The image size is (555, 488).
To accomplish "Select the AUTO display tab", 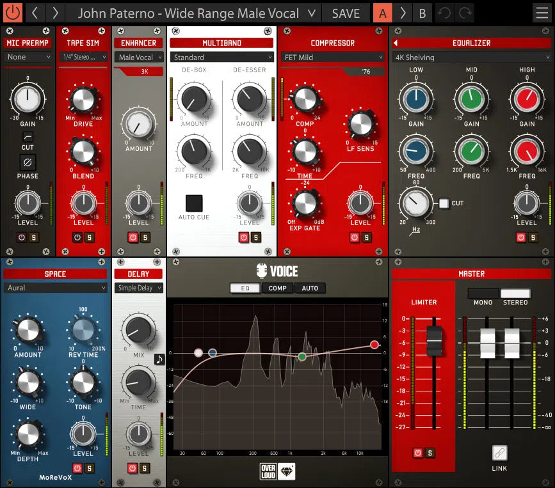I will [310, 288].
